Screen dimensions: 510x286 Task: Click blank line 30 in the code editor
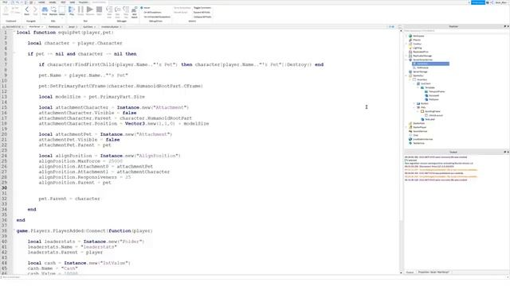(x=206, y=188)
